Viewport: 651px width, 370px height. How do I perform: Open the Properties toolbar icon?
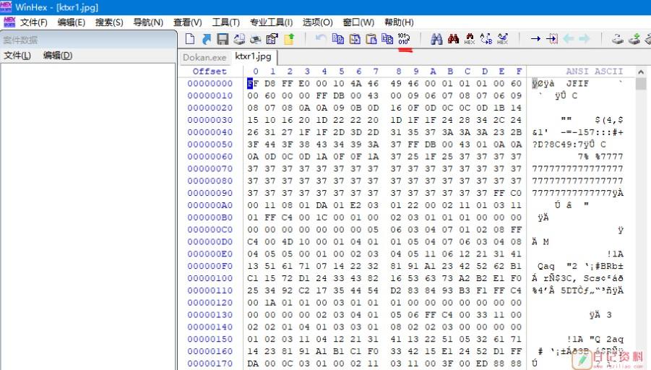(272, 39)
